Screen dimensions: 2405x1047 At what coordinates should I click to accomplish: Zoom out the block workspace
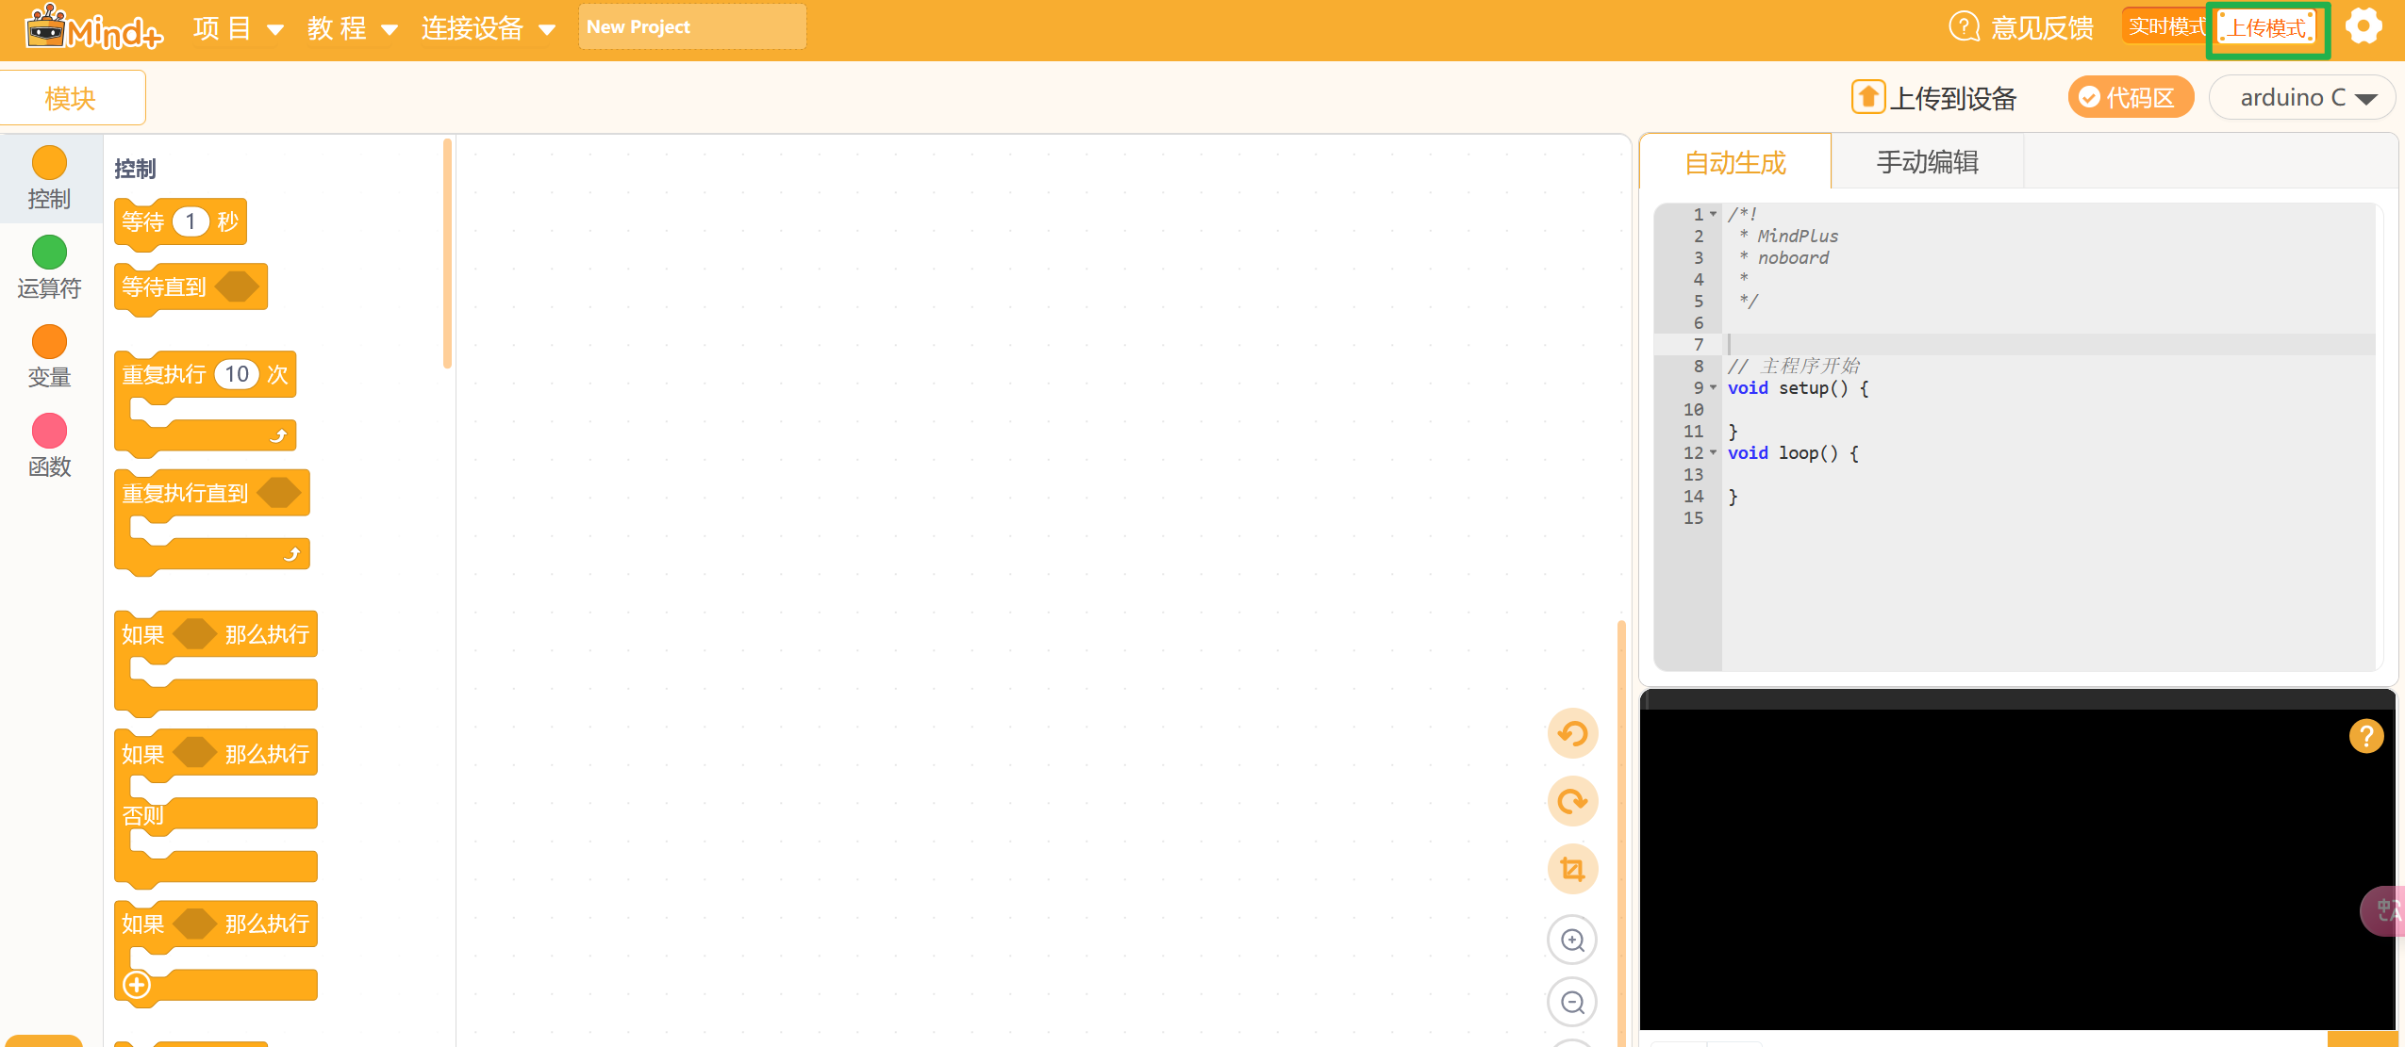[1572, 1002]
